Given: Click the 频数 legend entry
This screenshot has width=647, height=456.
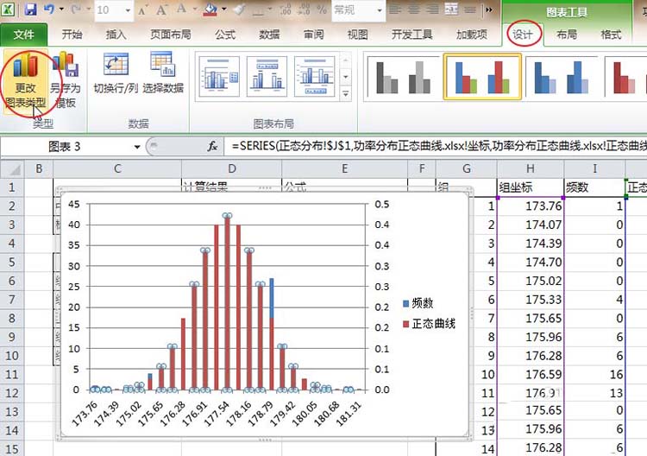Looking at the screenshot, I should [x=418, y=303].
